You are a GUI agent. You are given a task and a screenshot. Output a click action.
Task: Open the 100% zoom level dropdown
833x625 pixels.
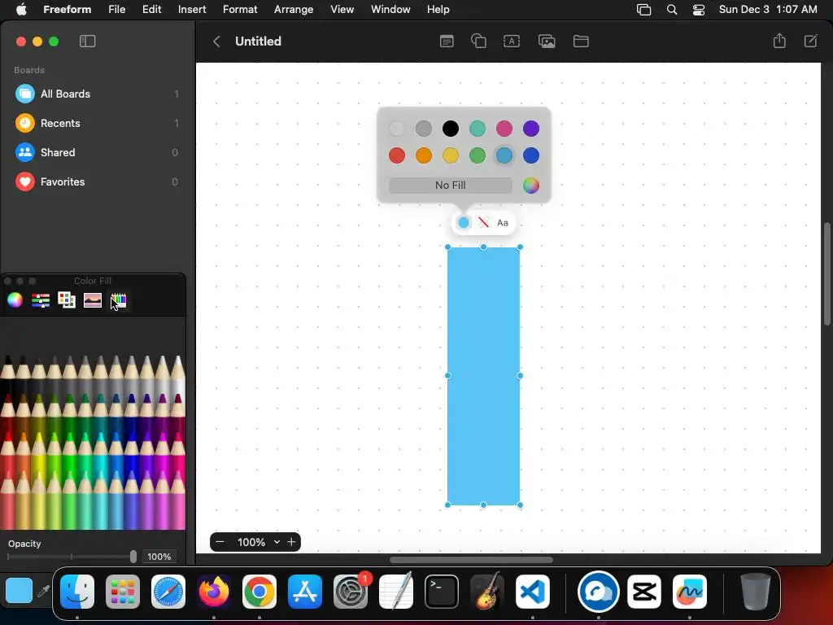[x=258, y=542]
